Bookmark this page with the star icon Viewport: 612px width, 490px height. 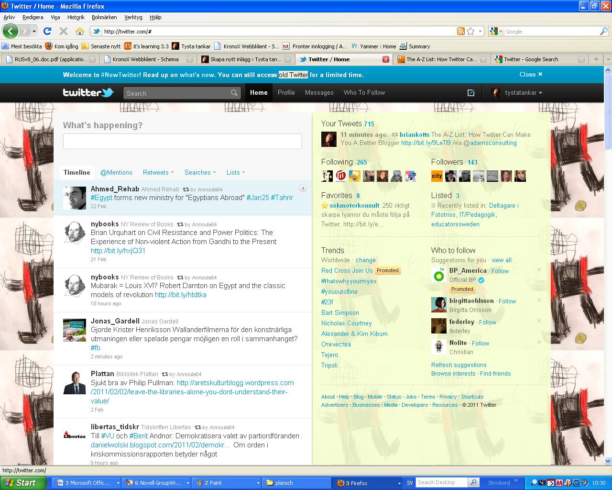pos(471,31)
